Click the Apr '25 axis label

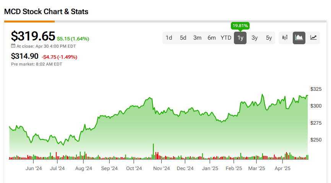click(x=282, y=169)
